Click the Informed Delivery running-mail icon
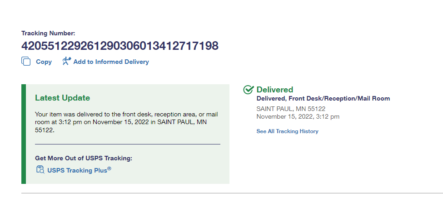The height and width of the screenshot is (197, 443). pos(67,61)
